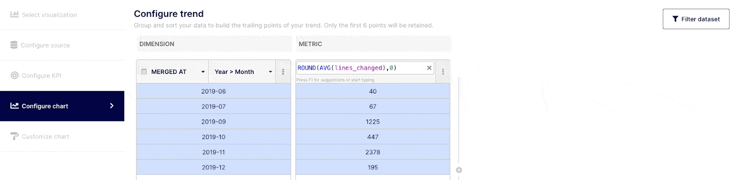The height and width of the screenshot is (180, 747).
Task: Click the metric value 1225
Action: point(373,122)
